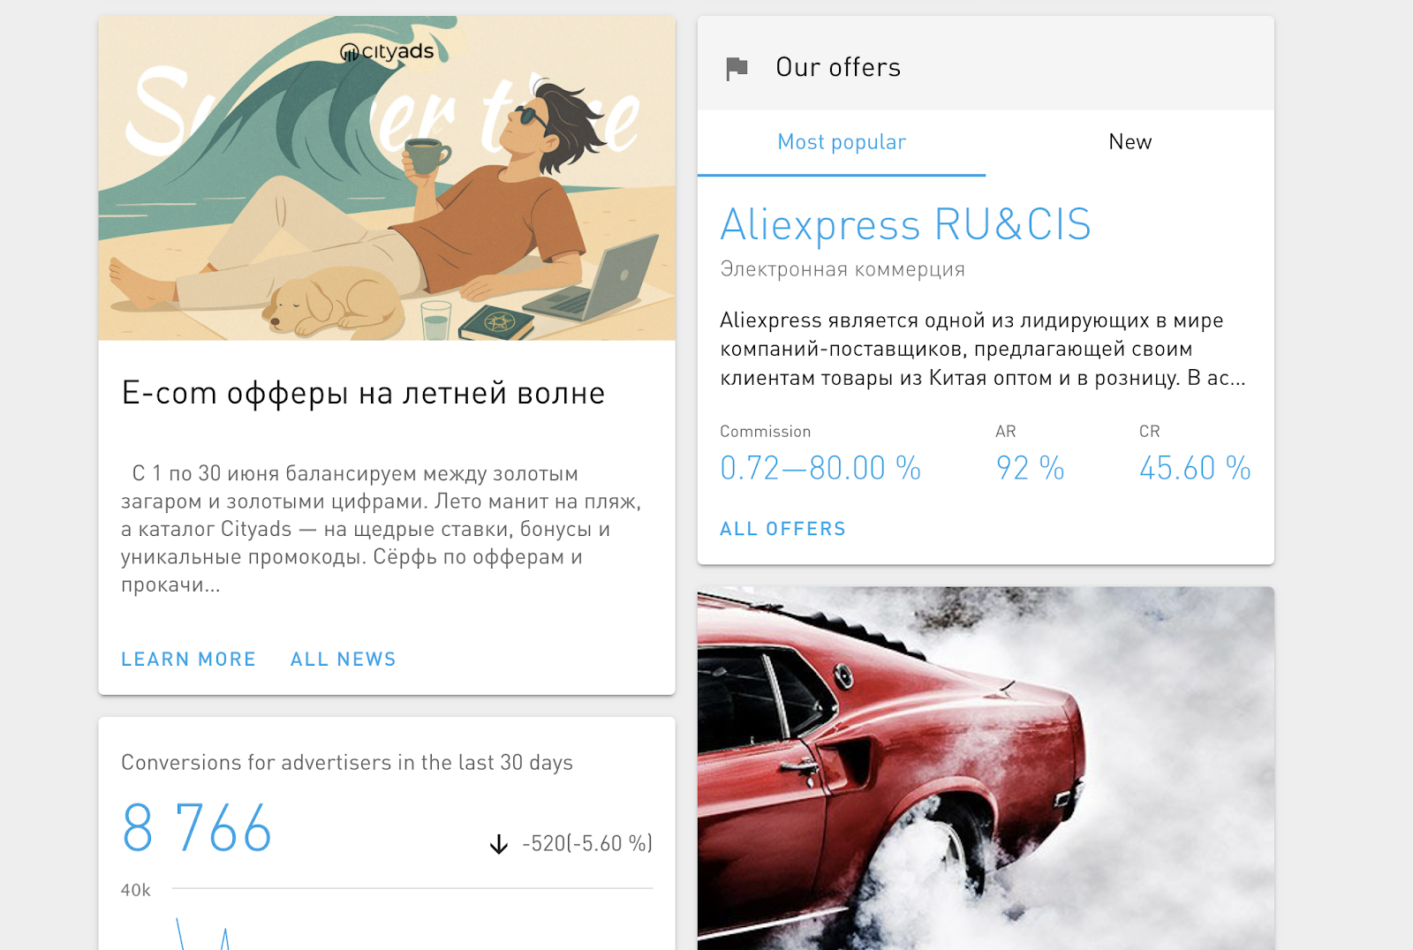Click the Электронная коммерция category label
The width and height of the screenshot is (1413, 950).
(x=843, y=269)
